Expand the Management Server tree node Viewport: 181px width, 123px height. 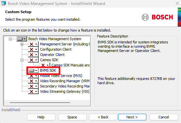point(22,44)
